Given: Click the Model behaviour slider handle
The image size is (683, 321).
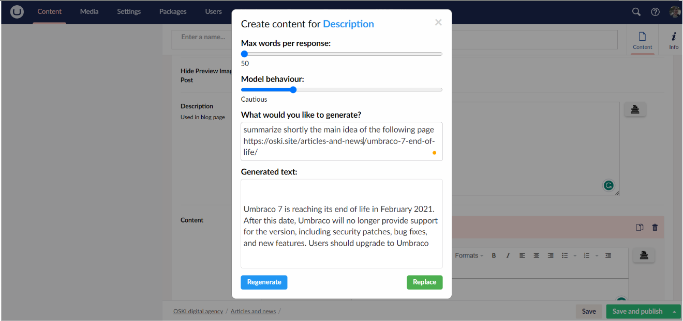Looking at the screenshot, I should 293,90.
